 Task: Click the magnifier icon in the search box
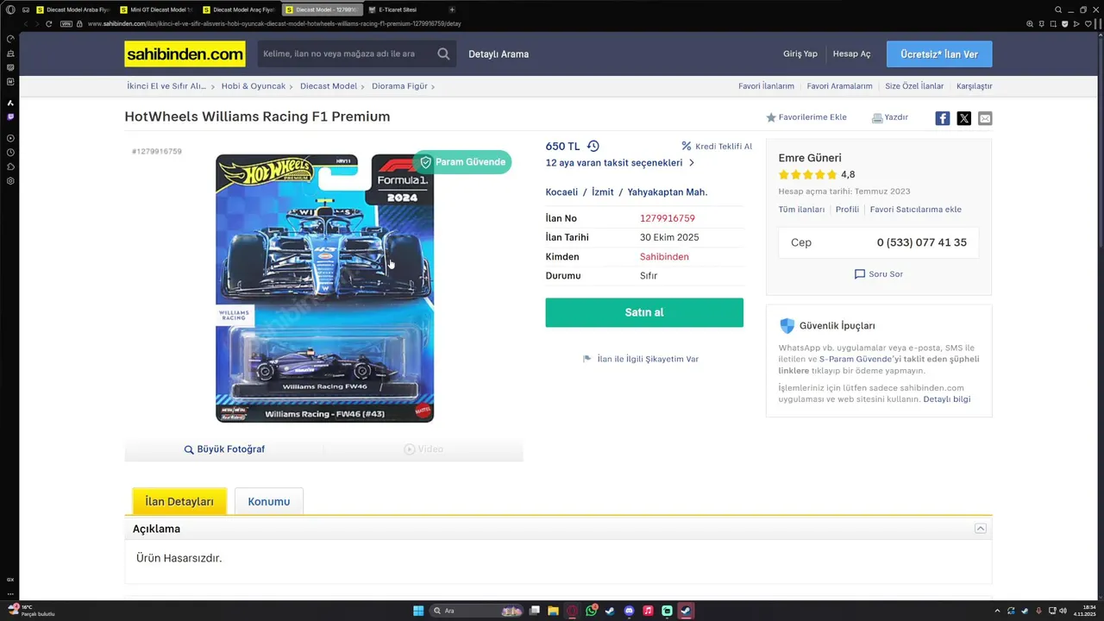pos(443,53)
